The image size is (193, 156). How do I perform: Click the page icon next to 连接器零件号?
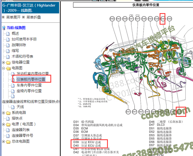click(x=8, y=136)
